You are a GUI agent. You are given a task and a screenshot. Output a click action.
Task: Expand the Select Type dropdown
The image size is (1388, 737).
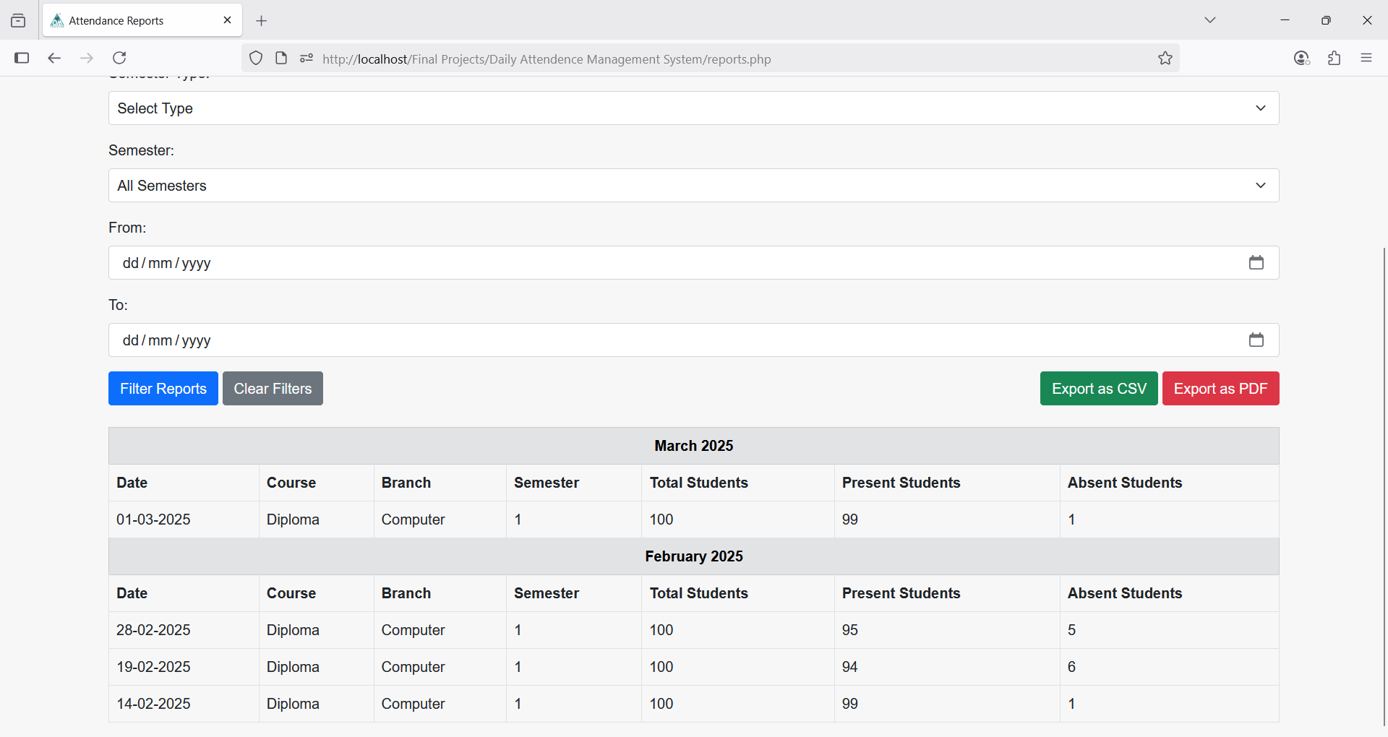[693, 108]
